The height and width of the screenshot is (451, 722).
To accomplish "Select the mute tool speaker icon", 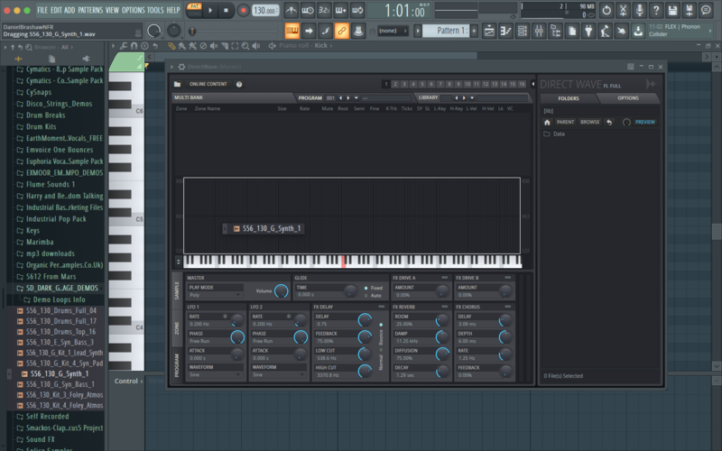I will pos(214,46).
